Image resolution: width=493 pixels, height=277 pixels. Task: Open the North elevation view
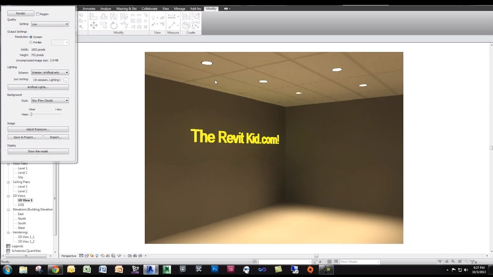(x=22, y=219)
